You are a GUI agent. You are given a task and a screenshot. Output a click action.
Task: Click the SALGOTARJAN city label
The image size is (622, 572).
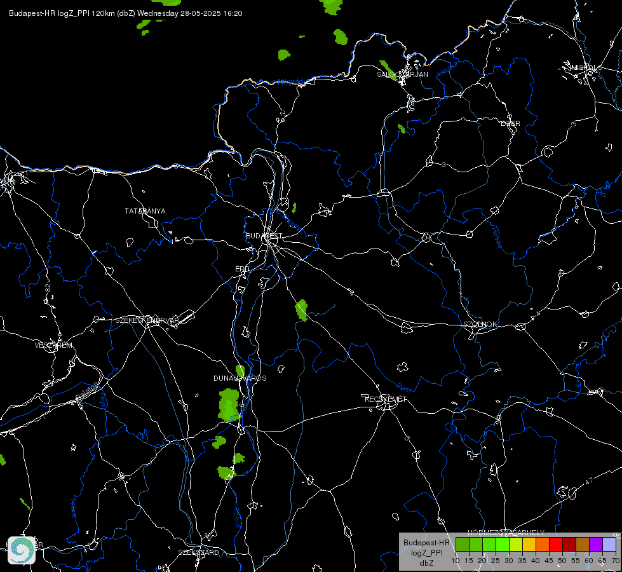click(x=402, y=74)
